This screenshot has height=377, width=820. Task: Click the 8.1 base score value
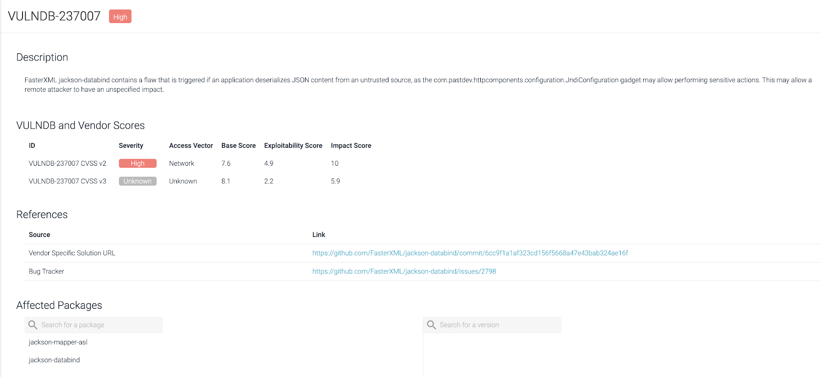pyautogui.click(x=225, y=181)
